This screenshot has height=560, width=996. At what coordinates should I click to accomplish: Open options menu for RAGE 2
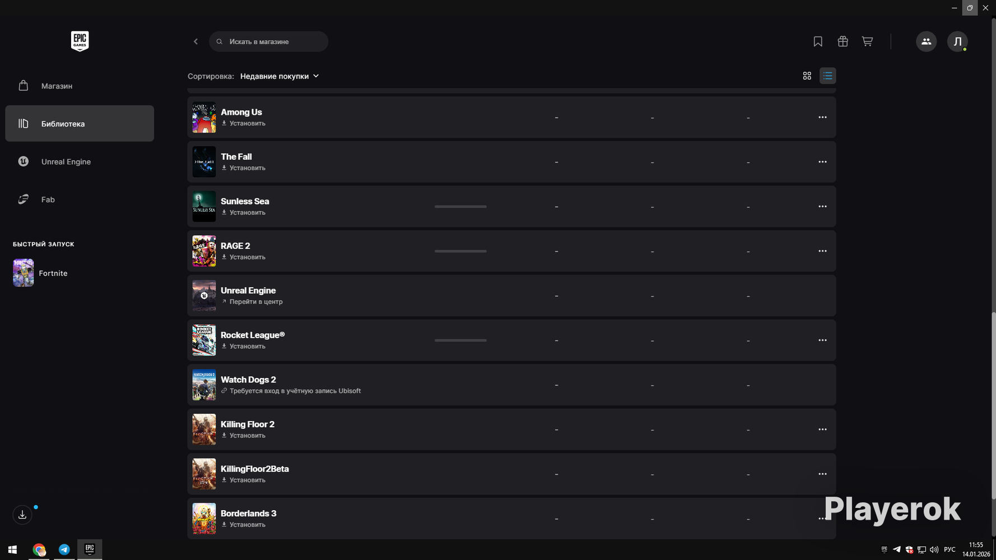pos(822,251)
